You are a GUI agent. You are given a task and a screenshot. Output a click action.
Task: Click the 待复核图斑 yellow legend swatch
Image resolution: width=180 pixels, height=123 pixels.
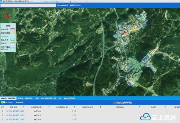(x=12, y=33)
